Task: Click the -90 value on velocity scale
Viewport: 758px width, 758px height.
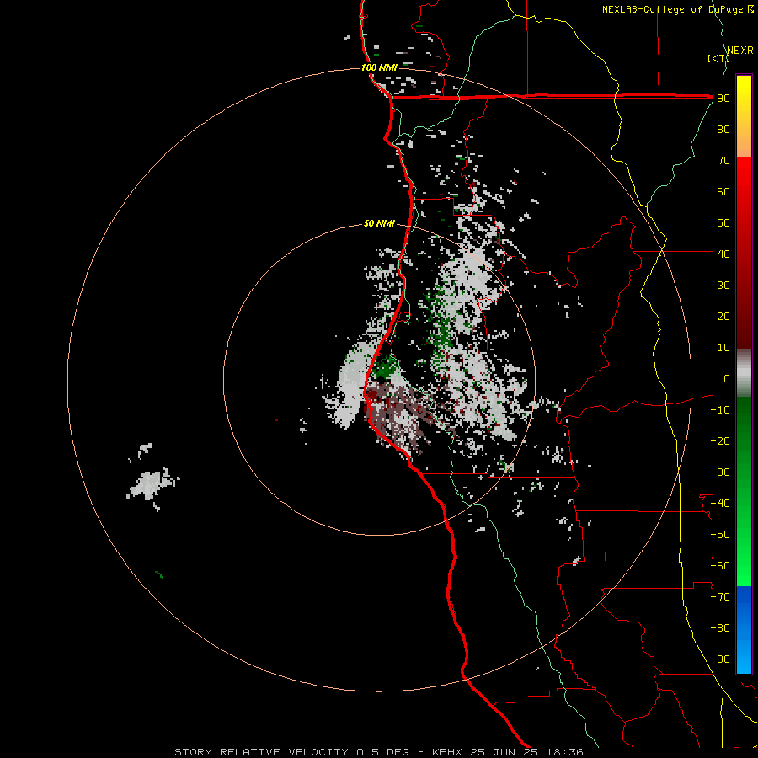Action: click(x=720, y=659)
